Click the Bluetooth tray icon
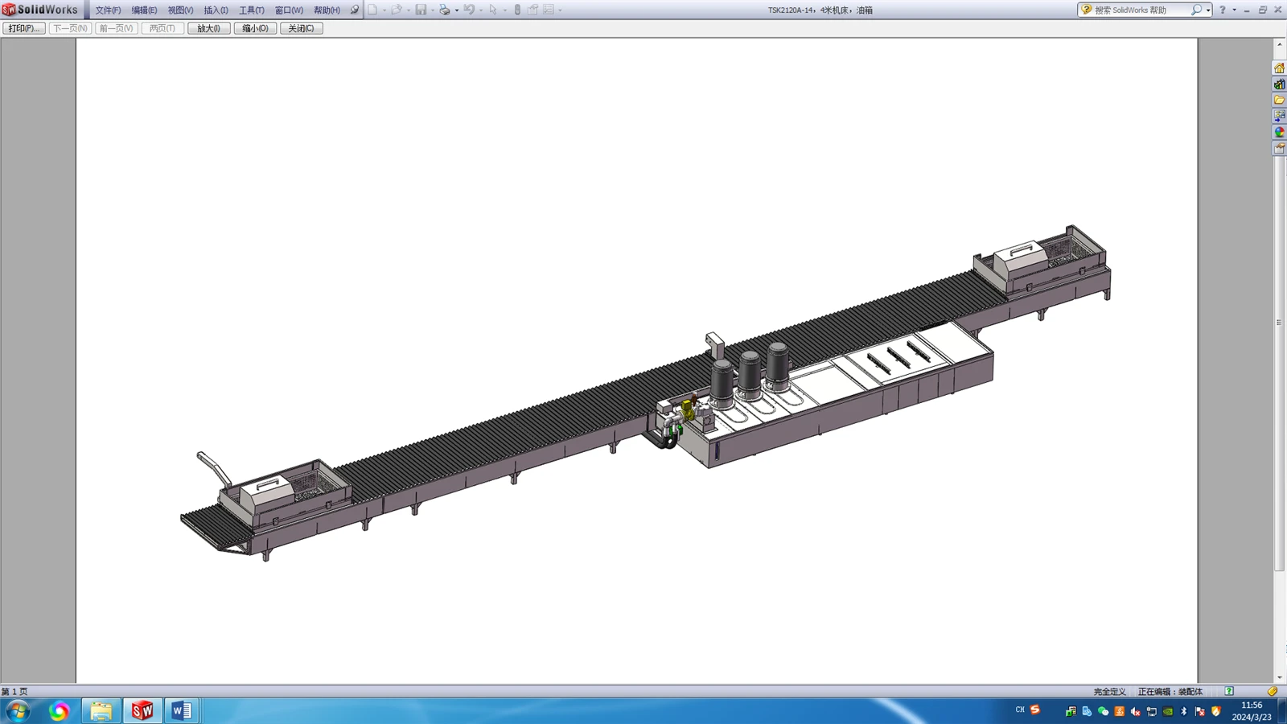This screenshot has height=724, width=1287. (x=1183, y=711)
